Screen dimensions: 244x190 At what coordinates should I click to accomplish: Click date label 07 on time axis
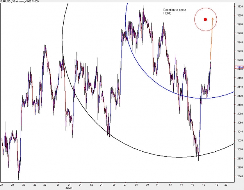tap(125, 185)
